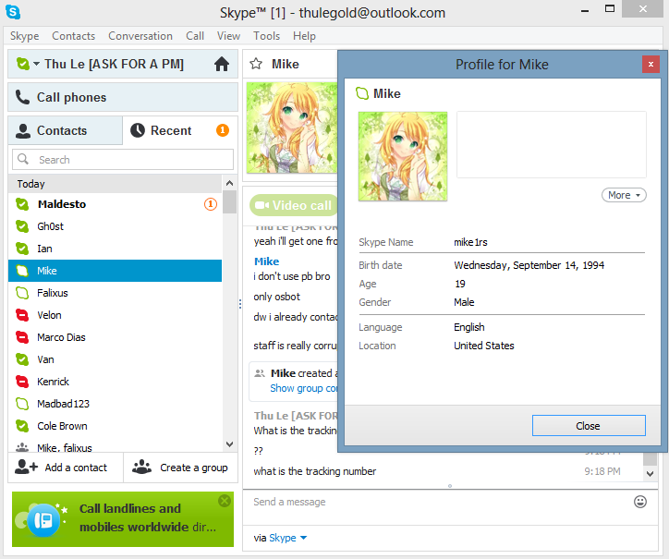Image resolution: width=669 pixels, height=559 pixels.
Task: Click the Language value English
Action: point(469,327)
